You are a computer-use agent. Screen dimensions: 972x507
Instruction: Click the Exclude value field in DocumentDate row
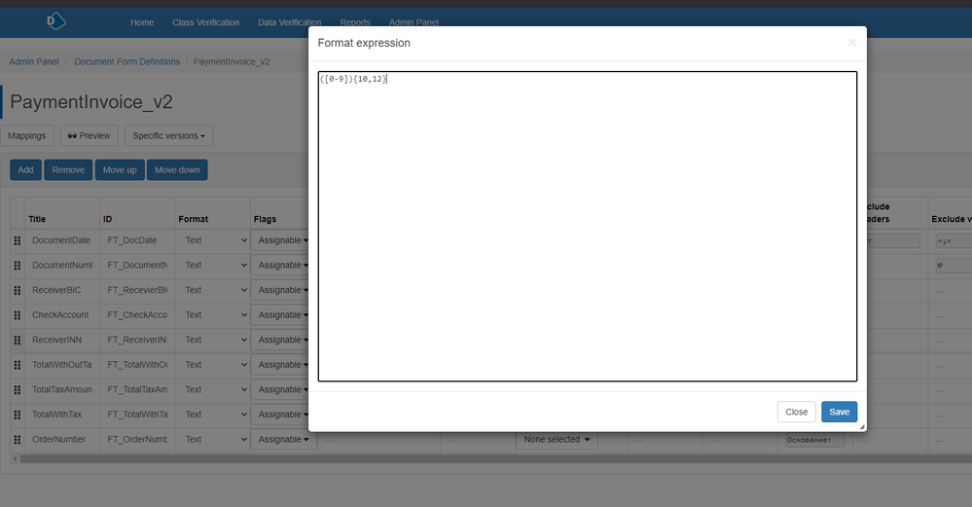pyautogui.click(x=954, y=240)
